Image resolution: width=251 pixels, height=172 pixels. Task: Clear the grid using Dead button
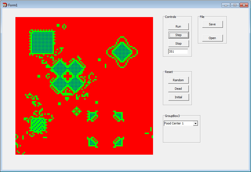pos(178,89)
